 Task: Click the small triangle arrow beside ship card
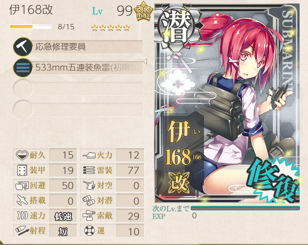click(x=145, y=62)
